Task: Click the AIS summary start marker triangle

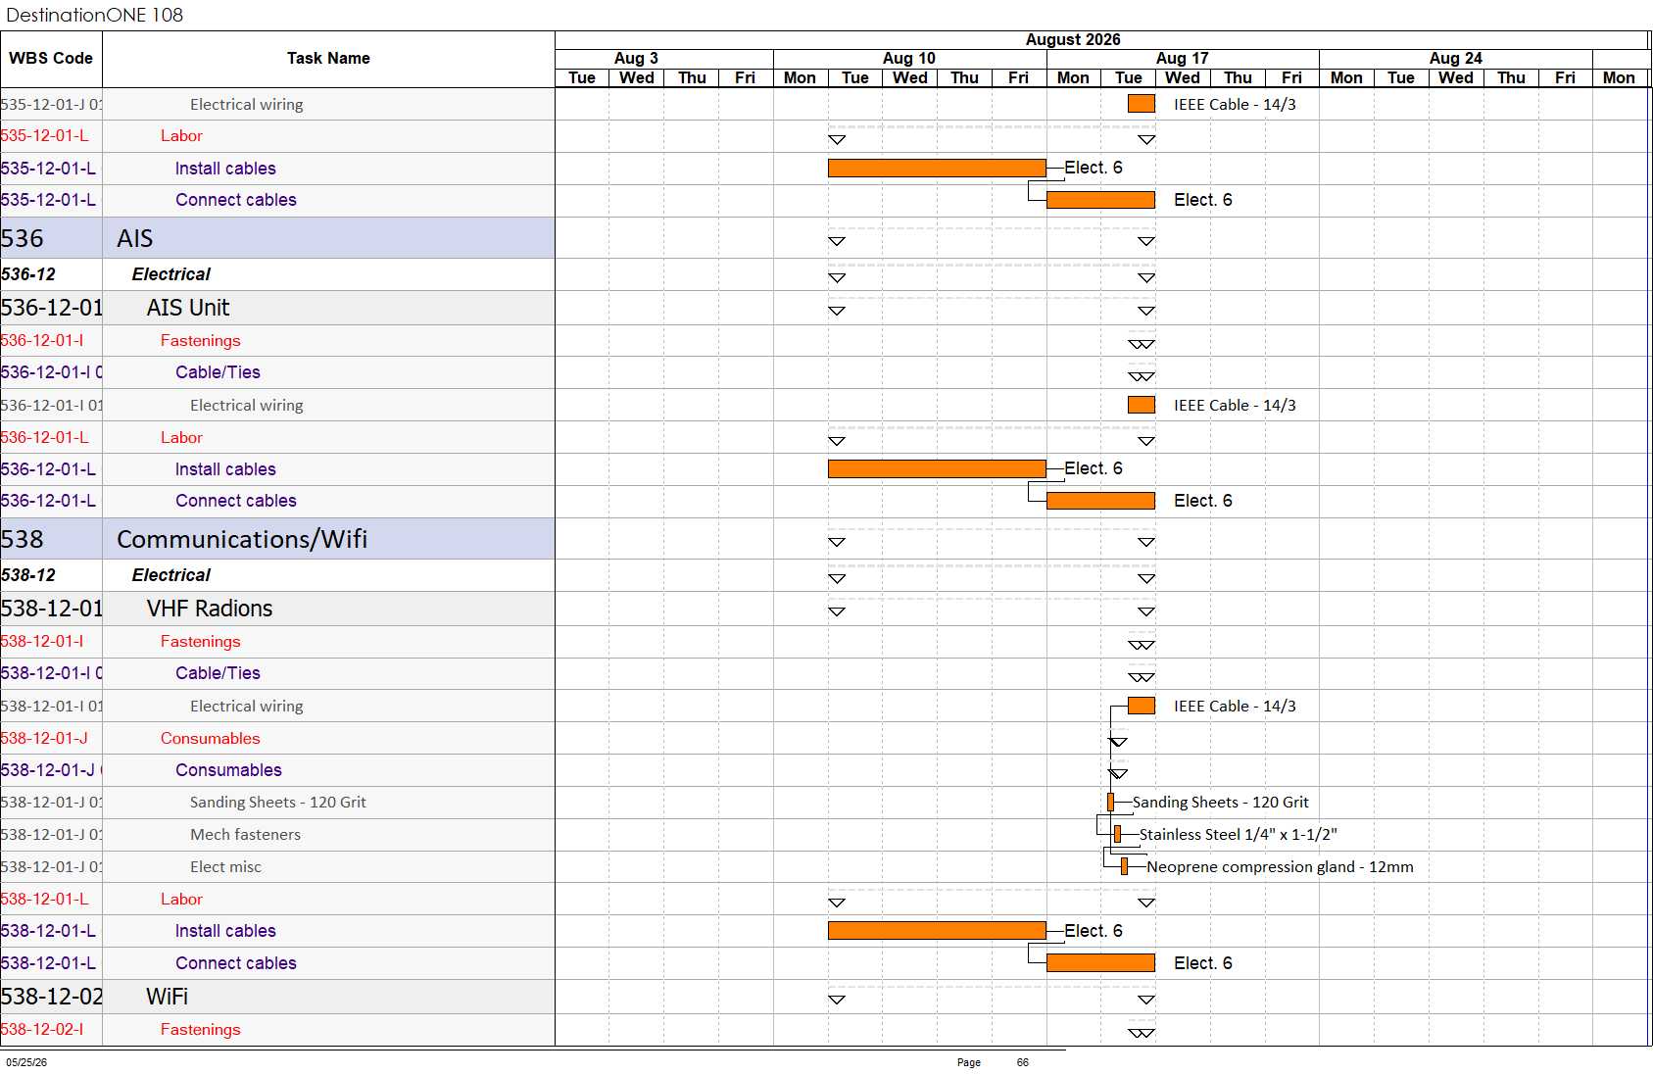Action: 837,241
